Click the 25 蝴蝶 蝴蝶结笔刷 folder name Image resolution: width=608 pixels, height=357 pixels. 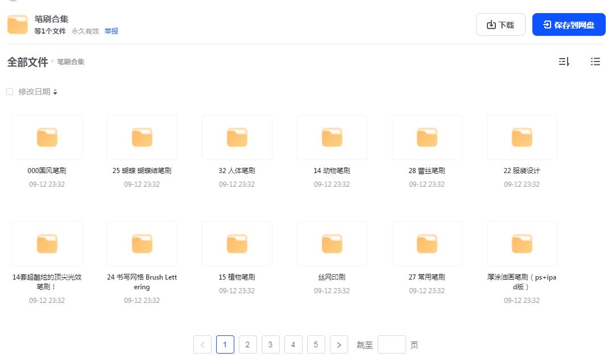(142, 170)
